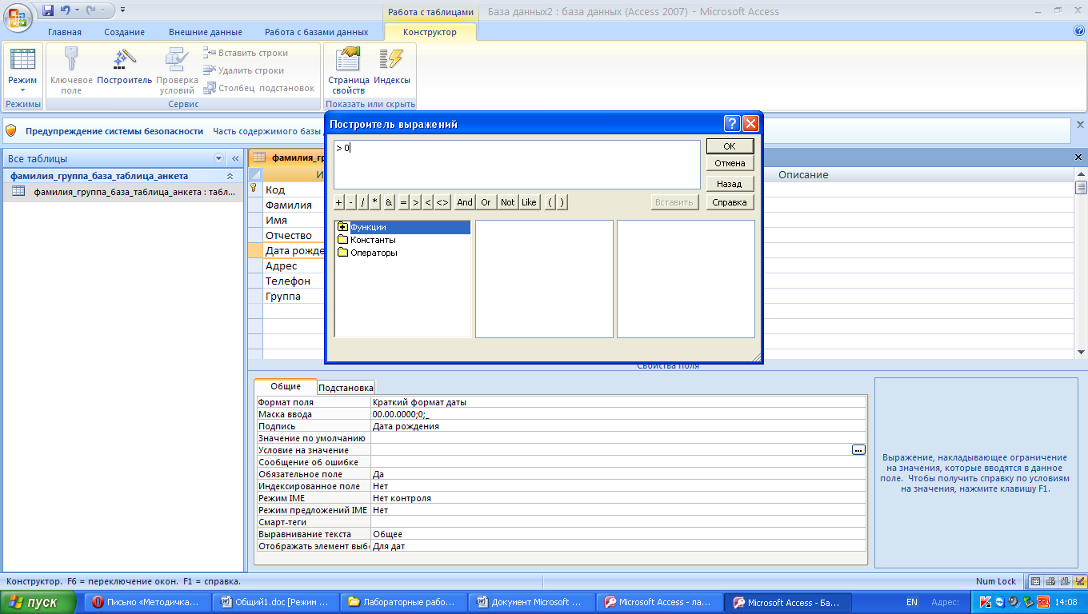Click the Удалить строки ribbon command
The width and height of the screenshot is (1088, 614).
coord(244,70)
